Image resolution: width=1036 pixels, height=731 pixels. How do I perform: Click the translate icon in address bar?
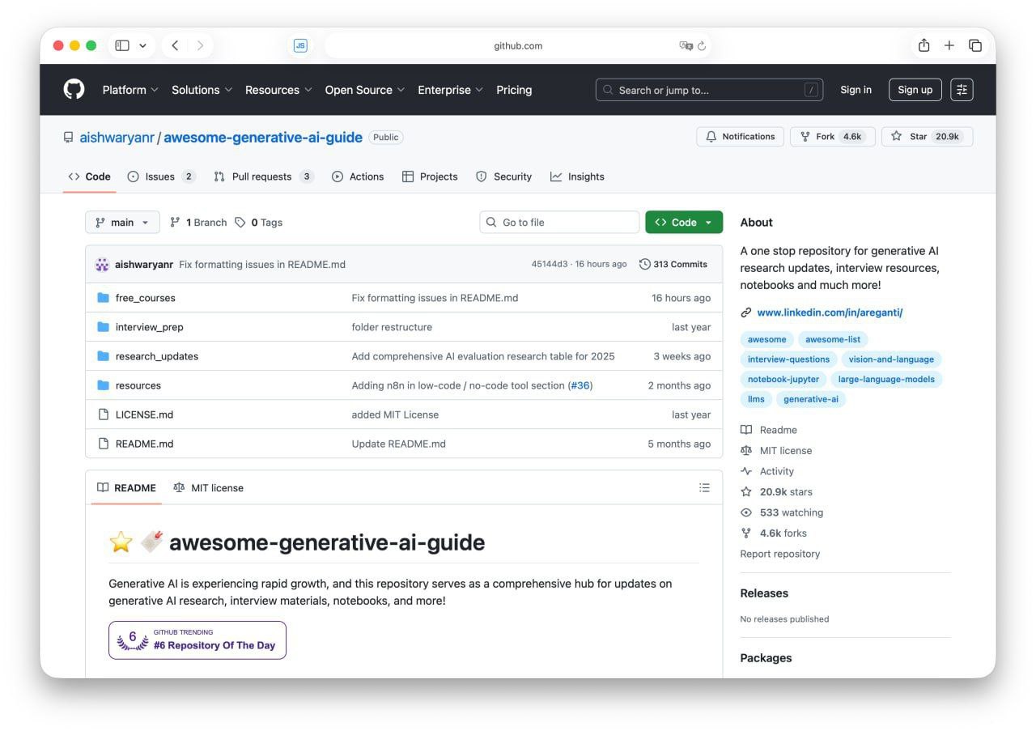point(686,46)
